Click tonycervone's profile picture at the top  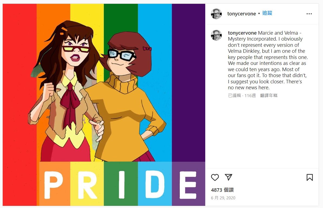[x=216, y=14]
